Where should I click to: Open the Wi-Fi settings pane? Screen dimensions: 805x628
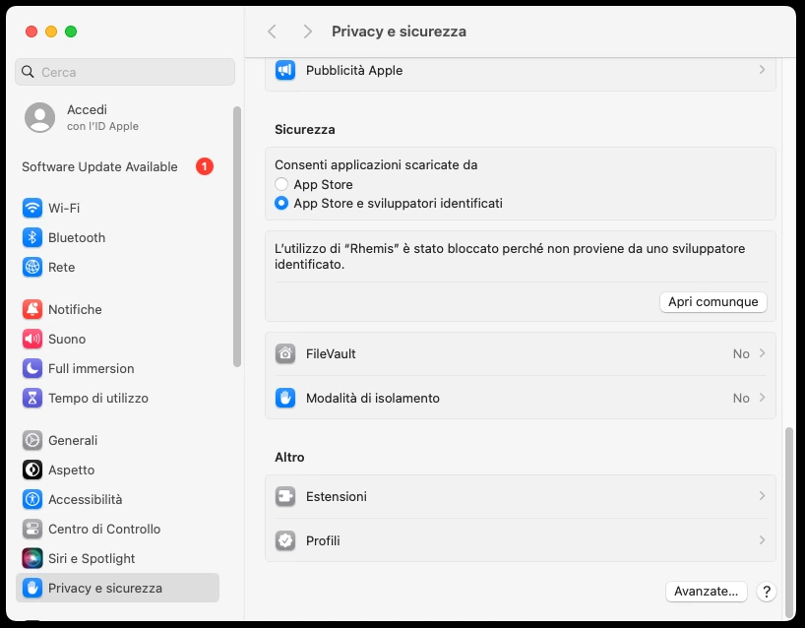point(117,208)
